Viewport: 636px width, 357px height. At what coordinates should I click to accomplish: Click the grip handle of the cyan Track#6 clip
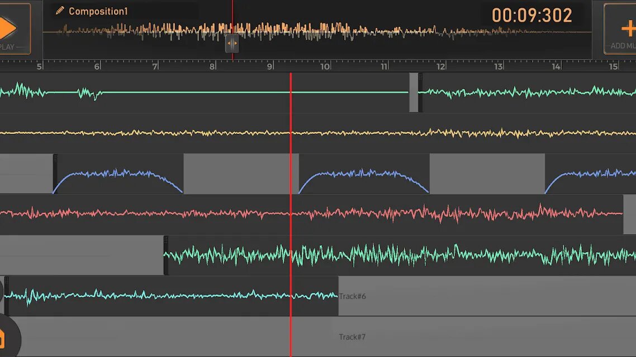click(7, 296)
